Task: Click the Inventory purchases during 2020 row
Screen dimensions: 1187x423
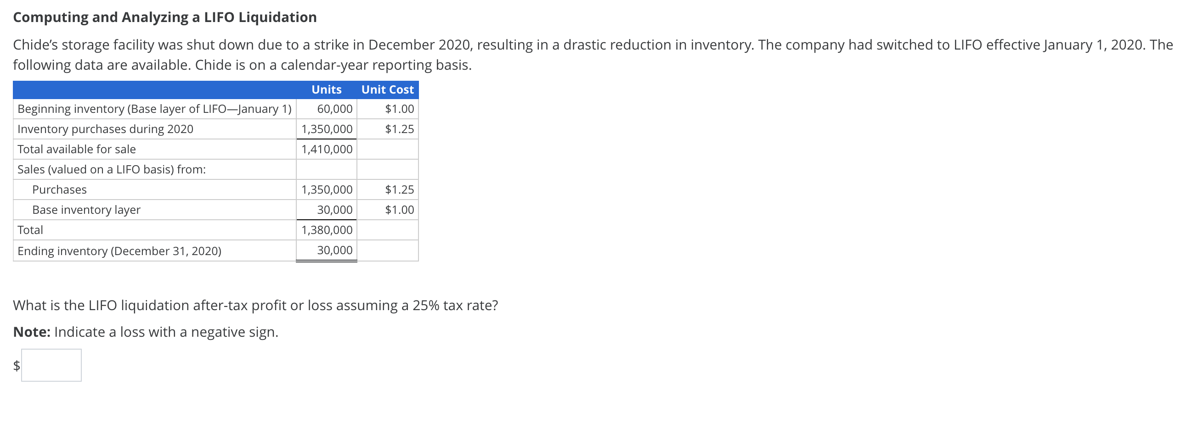Action: (x=105, y=129)
